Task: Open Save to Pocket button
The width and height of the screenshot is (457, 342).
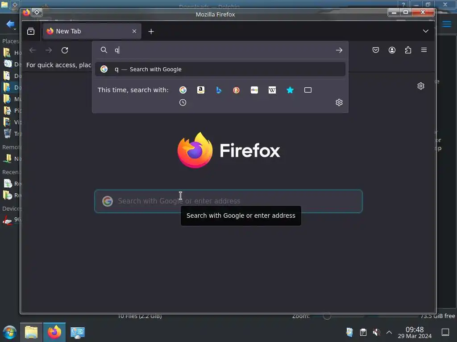Action: pos(376,50)
